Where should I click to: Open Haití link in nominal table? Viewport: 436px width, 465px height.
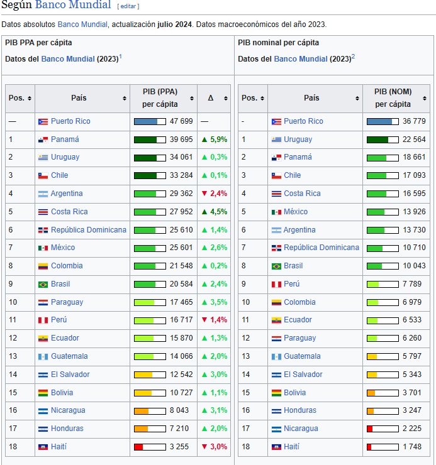click(x=292, y=447)
